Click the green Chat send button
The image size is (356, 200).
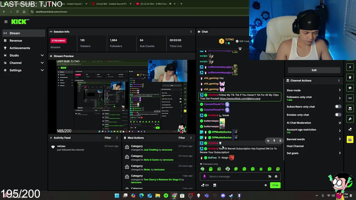pyautogui.click(x=275, y=185)
